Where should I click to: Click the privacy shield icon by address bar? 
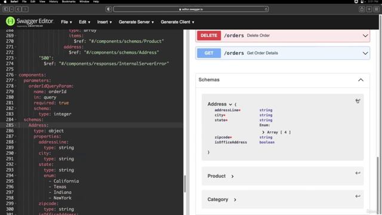pyautogui.click(x=109, y=10)
